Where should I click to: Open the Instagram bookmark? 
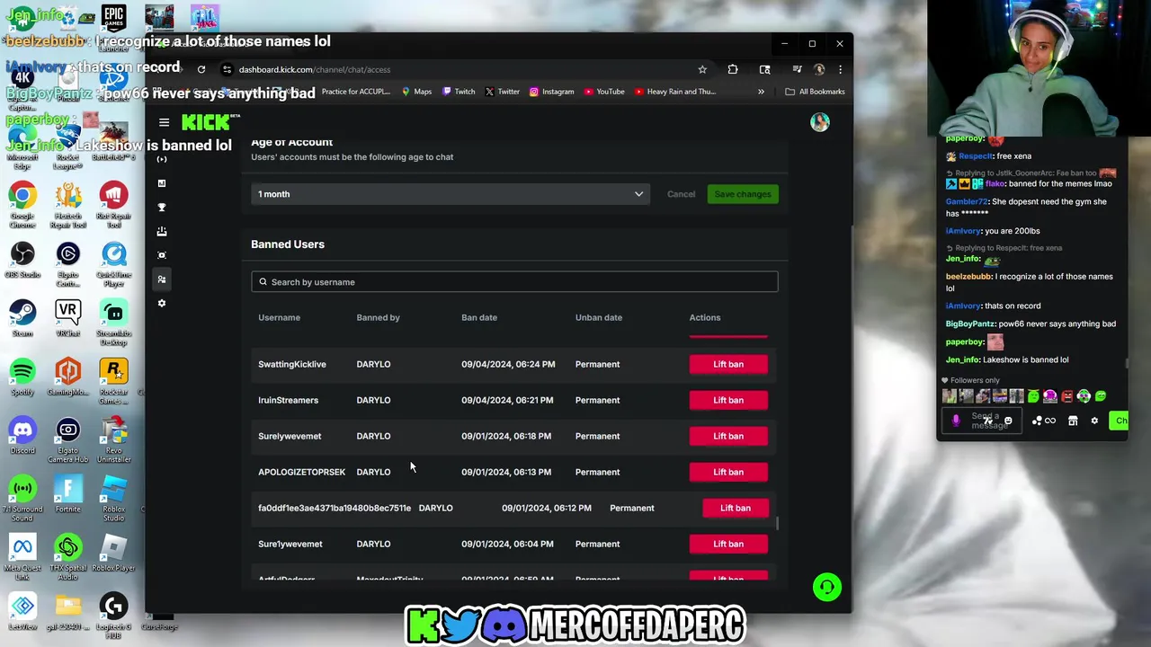(x=551, y=92)
